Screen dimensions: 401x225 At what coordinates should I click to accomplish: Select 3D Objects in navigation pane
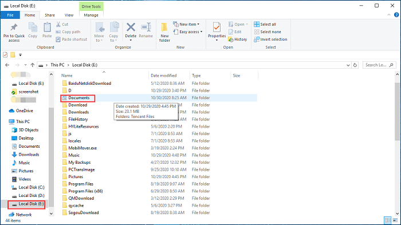[25, 130]
